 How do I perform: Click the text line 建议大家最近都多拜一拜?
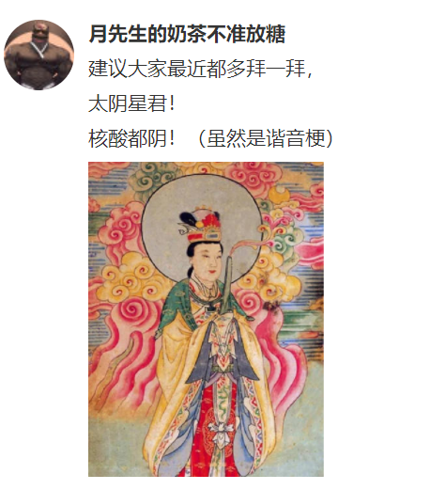[197, 69]
